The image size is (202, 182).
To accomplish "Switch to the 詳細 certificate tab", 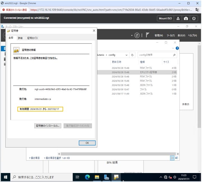I will 20,38.
